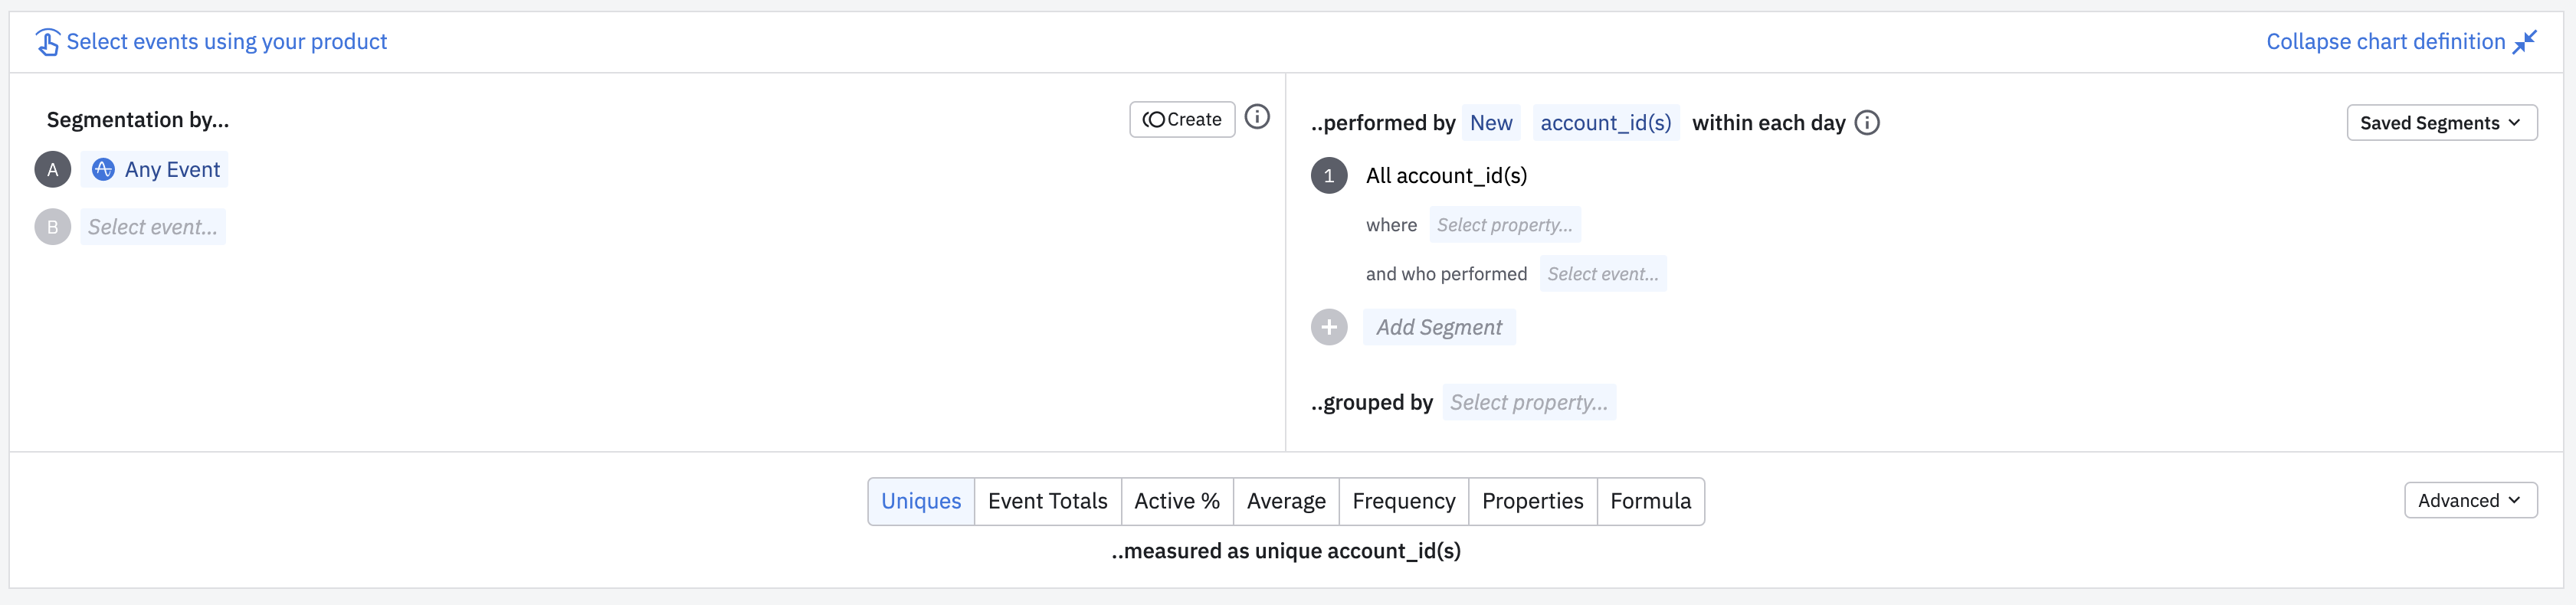Choose the Active % tab
Viewport: 2576px width, 605px height.
[x=1176, y=501]
